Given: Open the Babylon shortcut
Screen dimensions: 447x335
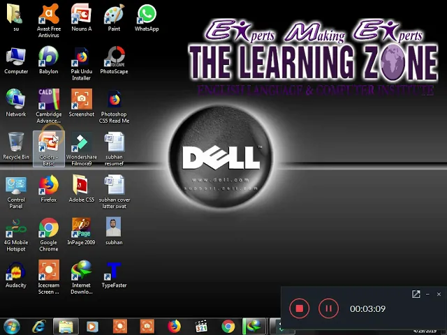Looking at the screenshot, I should pos(49,61).
